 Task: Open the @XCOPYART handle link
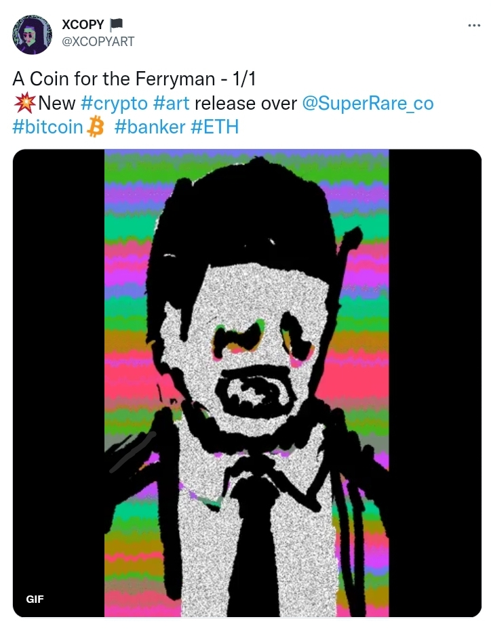click(98, 41)
